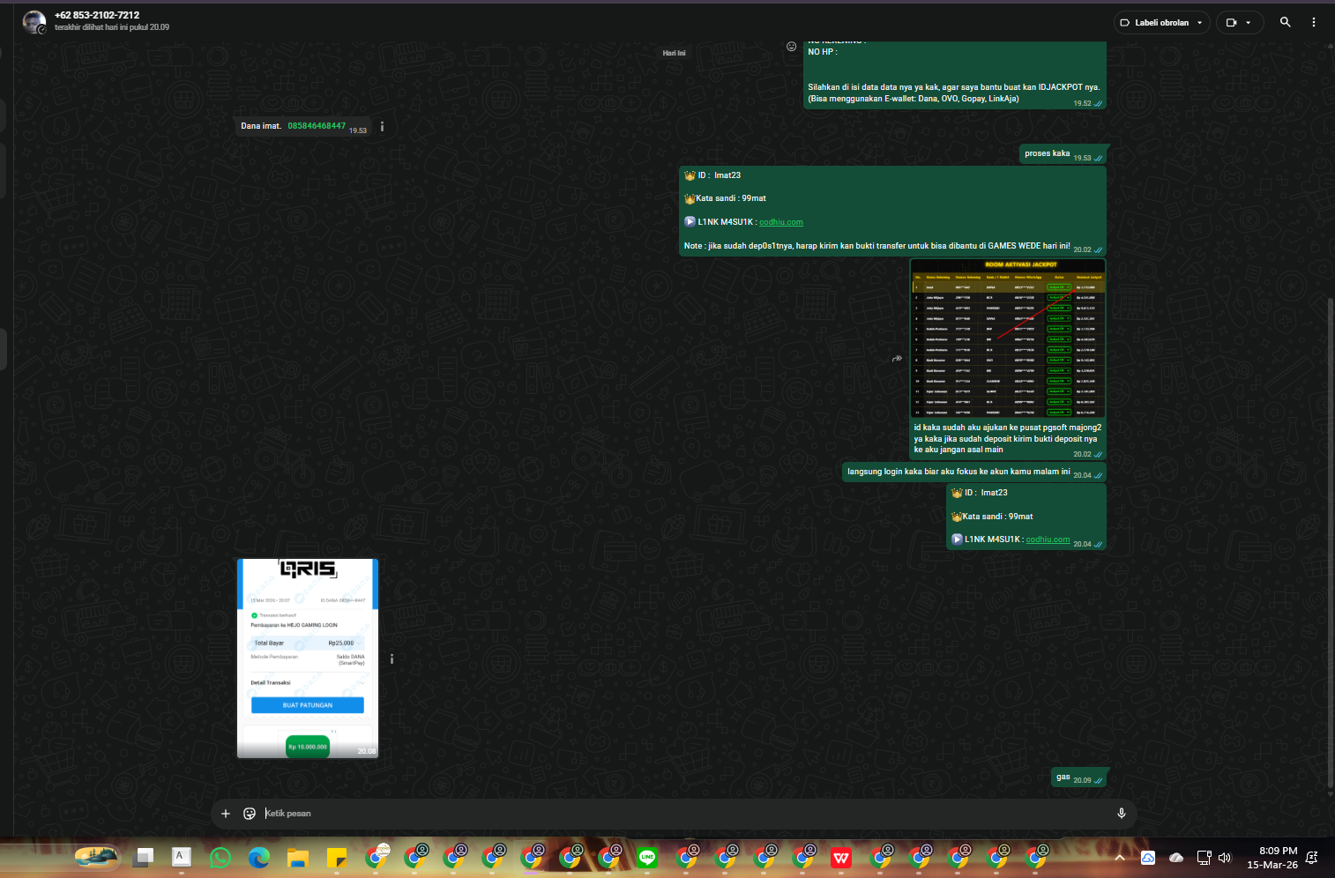This screenshot has height=878, width=1335.
Task: Open message options next to 'Dana imat.'
Action: click(382, 127)
